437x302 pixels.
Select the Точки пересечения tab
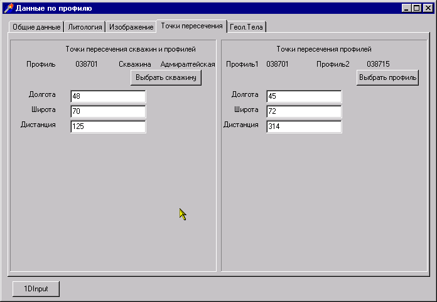pos(192,26)
